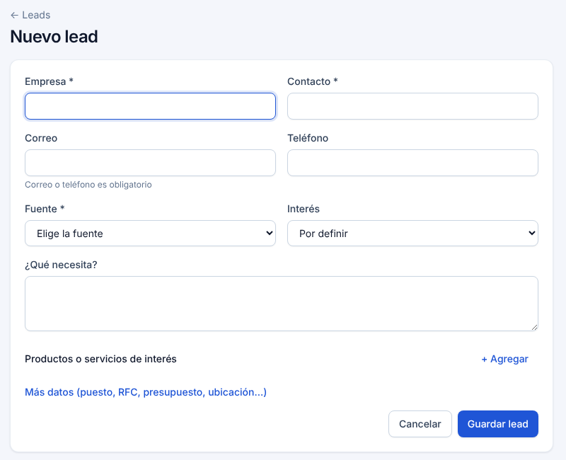Click the 'Fuente *' field label
This screenshot has width=566, height=460.
(x=45, y=209)
